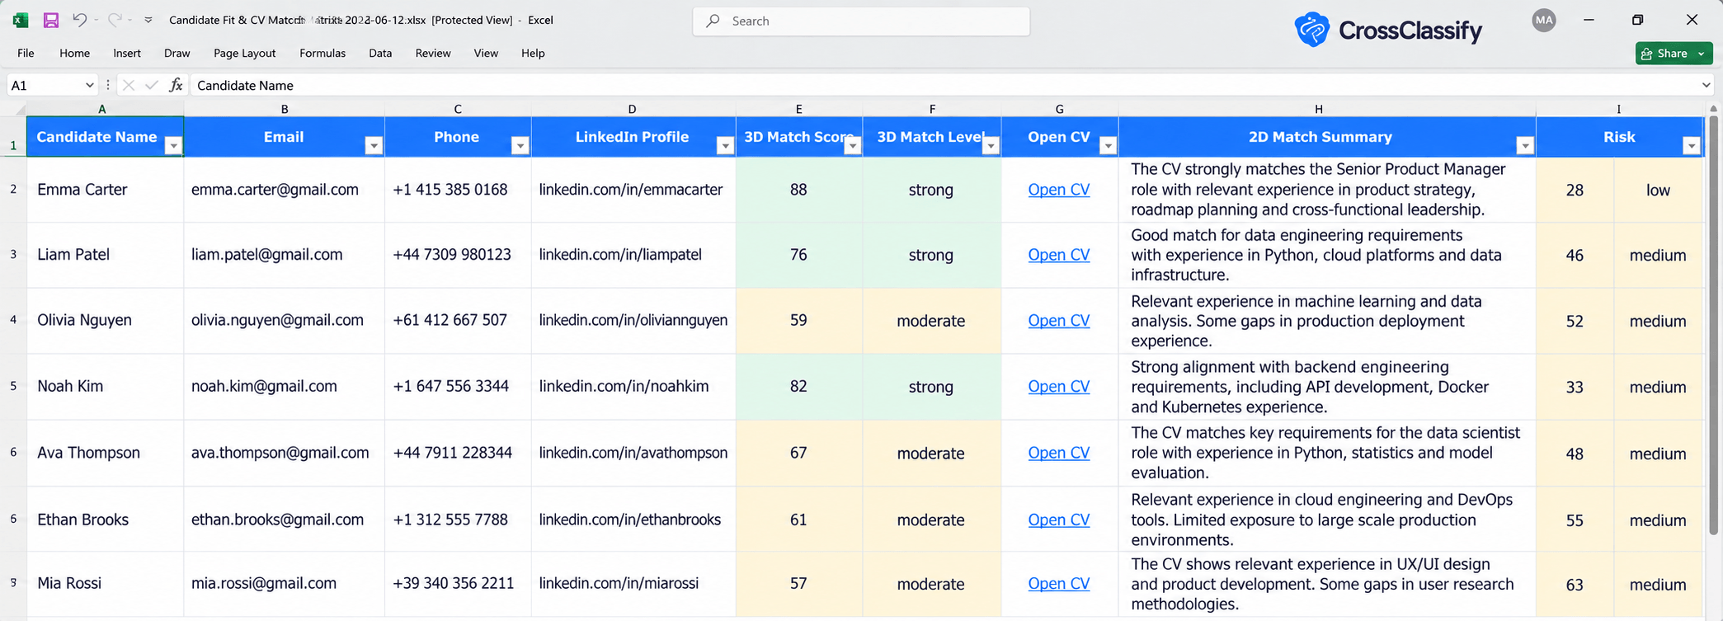1723x621 pixels.
Task: Open the Draw tab
Action: [177, 53]
